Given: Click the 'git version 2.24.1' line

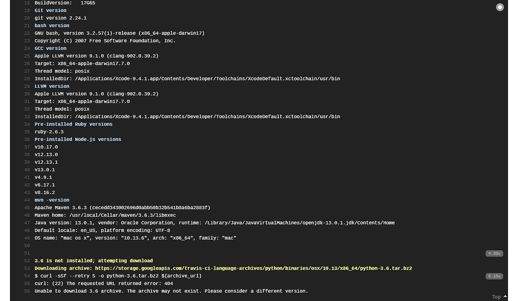Looking at the screenshot, I should point(60,18).
